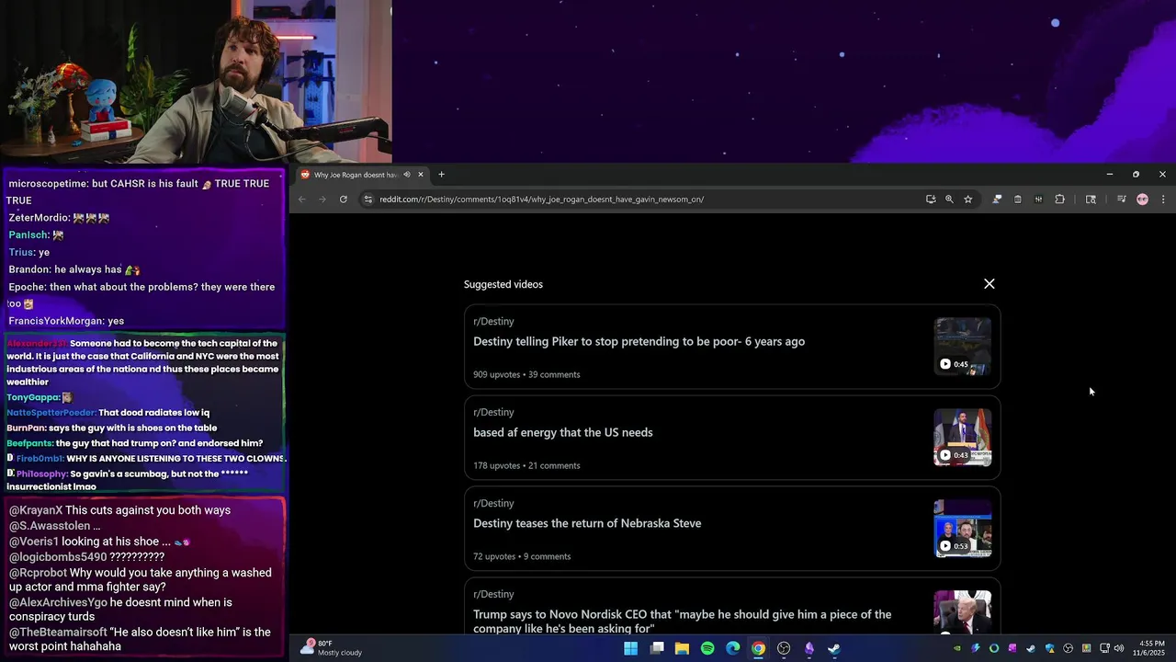
Task: Open Spotify from taskbar
Action: point(707,648)
